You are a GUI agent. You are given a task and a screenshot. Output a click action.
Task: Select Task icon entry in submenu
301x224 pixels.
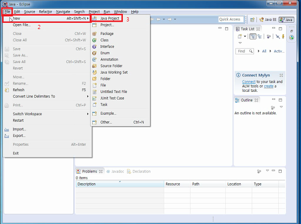click(120, 104)
